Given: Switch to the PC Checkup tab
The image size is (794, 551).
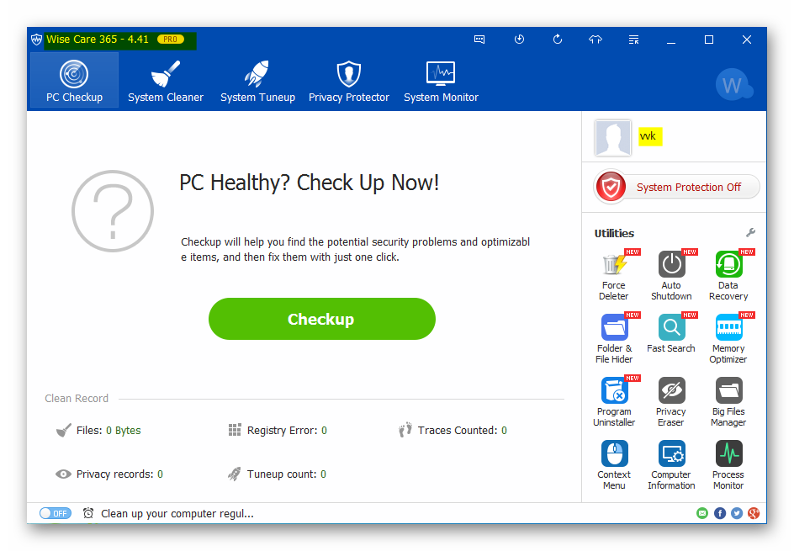Looking at the screenshot, I should [74, 80].
